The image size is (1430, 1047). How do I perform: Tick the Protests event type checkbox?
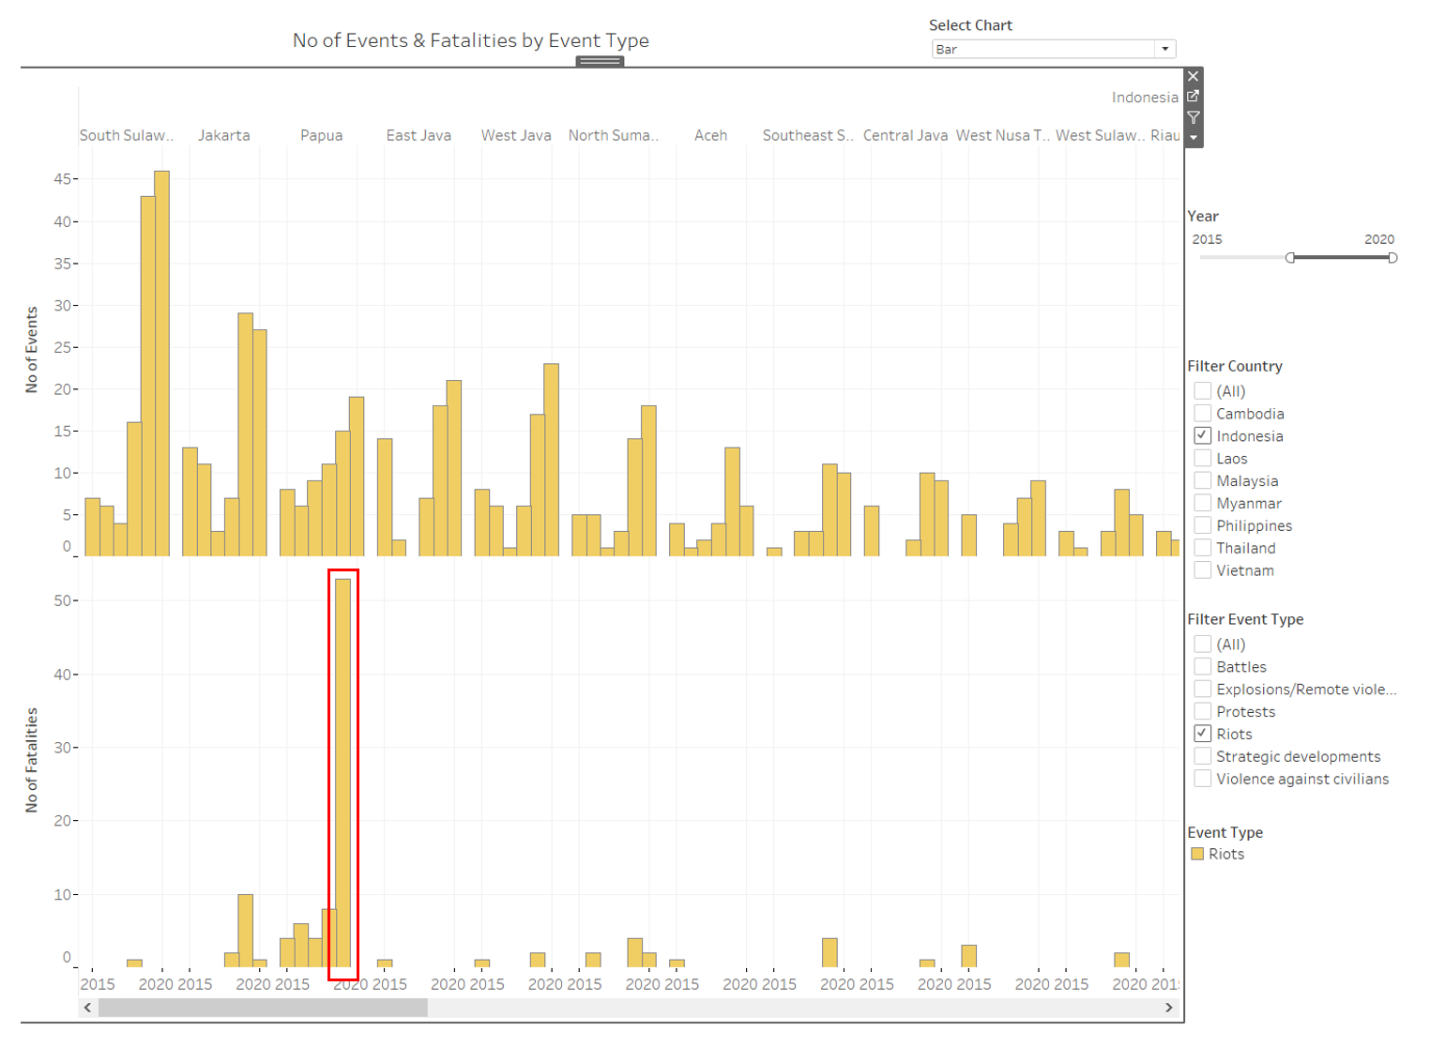(x=1202, y=711)
